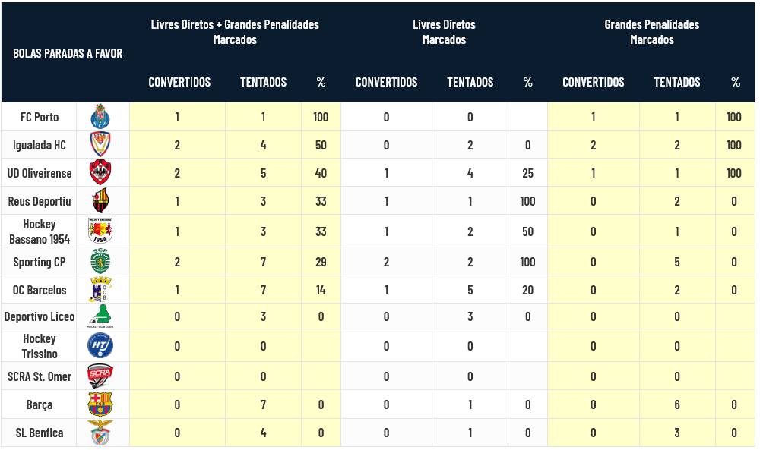
Task: Open the Deportivo Liceo team name
Action: click(x=40, y=316)
